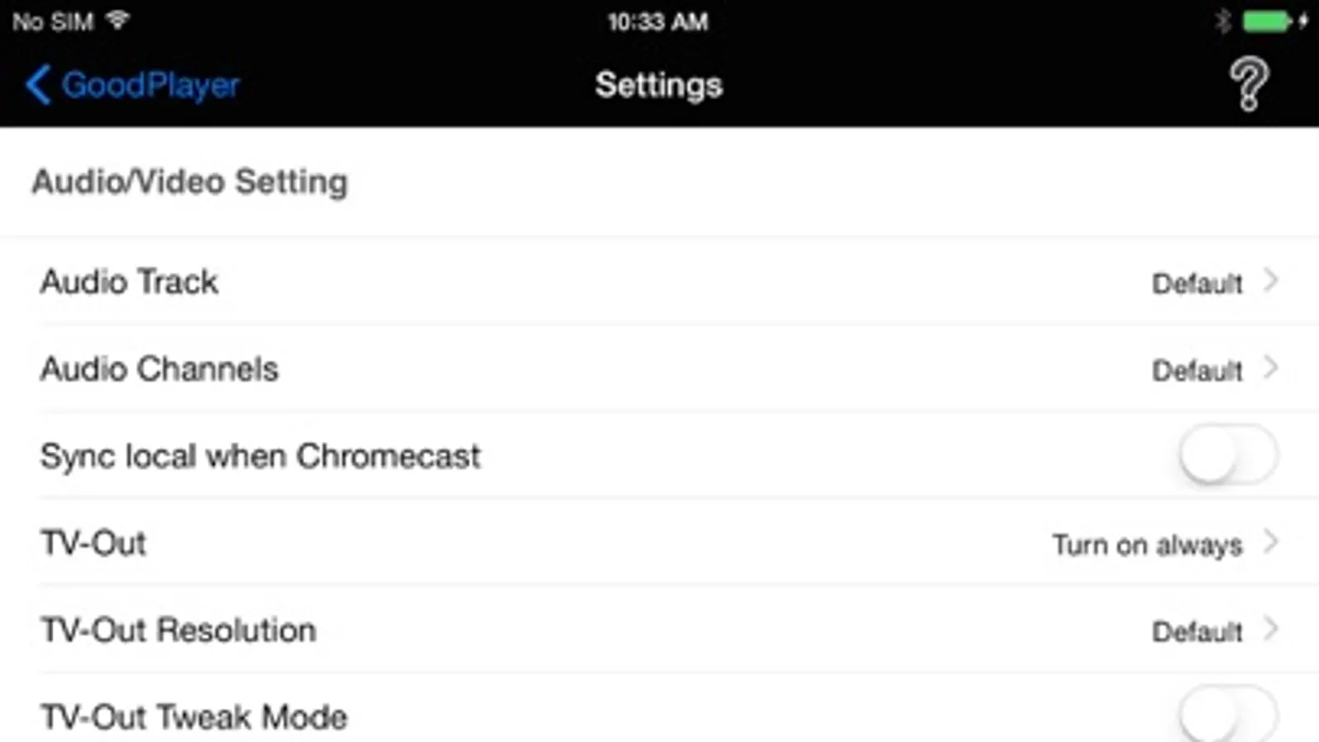The width and height of the screenshot is (1319, 742).
Task: Tap the Wi-Fi status icon
Action: (118, 20)
